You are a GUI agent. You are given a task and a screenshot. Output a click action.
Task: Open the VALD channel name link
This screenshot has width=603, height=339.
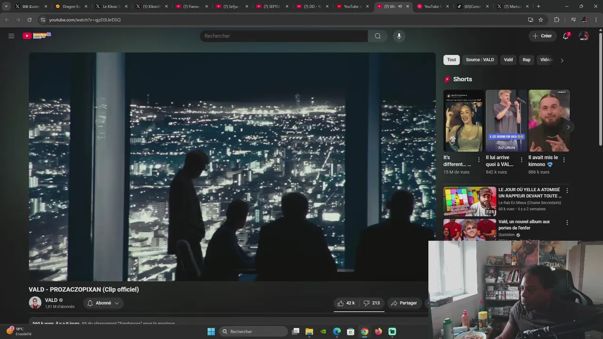coord(51,300)
